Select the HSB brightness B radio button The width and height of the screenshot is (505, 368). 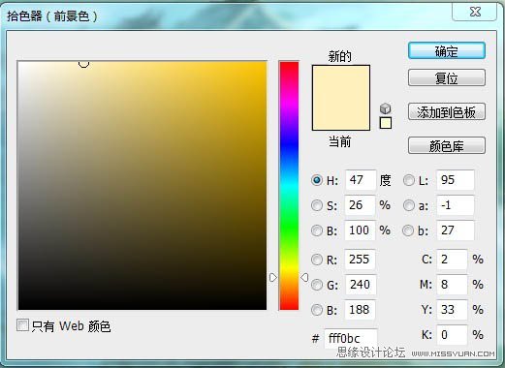tap(317, 230)
